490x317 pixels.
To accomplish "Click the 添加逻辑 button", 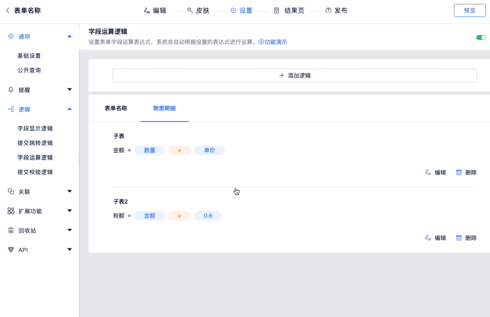I will click(x=295, y=75).
